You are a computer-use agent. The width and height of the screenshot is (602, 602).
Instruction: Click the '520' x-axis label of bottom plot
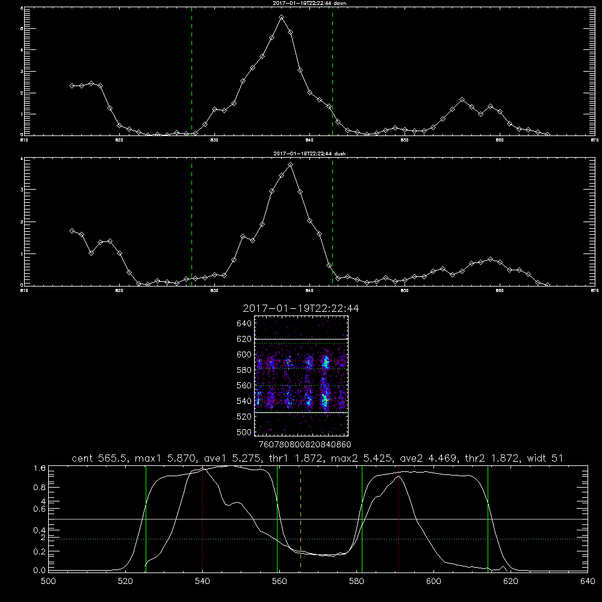(x=125, y=582)
